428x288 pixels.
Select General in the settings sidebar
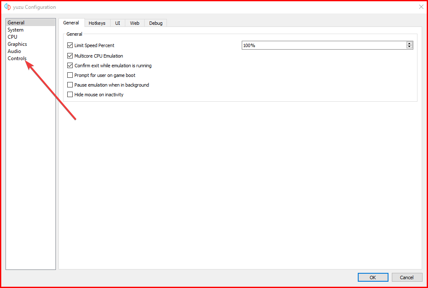click(x=31, y=23)
